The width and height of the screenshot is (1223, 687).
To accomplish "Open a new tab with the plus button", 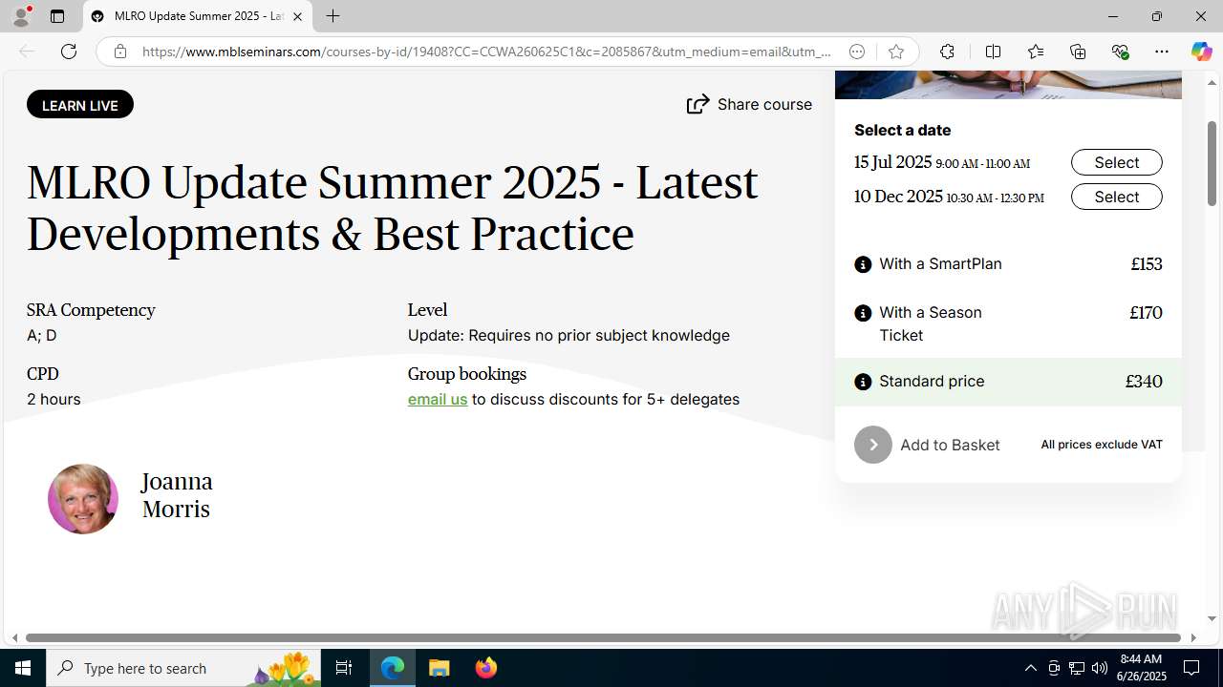I will click(333, 16).
